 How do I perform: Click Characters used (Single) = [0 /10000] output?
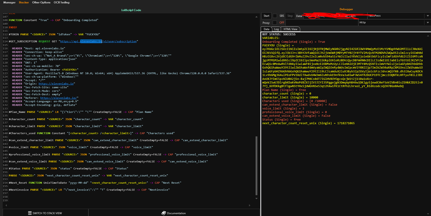295,101
